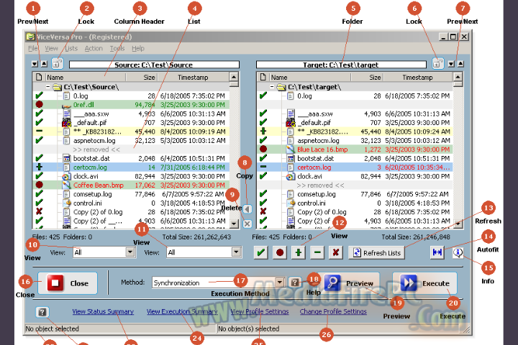The height and width of the screenshot is (345, 518).
Task: Click source list scrollbar up arrow
Action: [x=234, y=77]
